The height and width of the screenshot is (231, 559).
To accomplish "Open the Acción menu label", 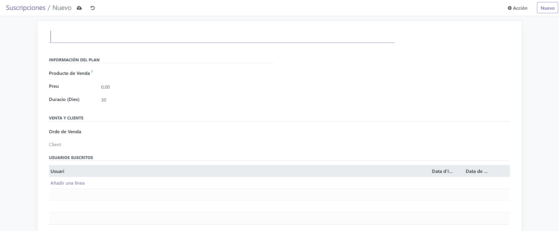I will (520, 8).
